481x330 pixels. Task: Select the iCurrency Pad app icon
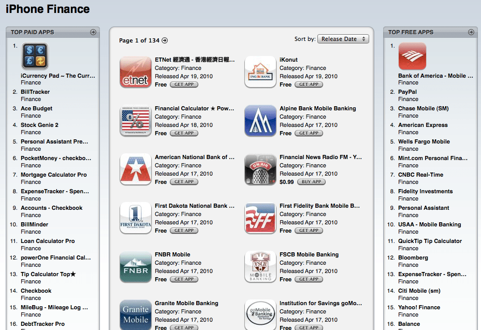click(x=35, y=56)
